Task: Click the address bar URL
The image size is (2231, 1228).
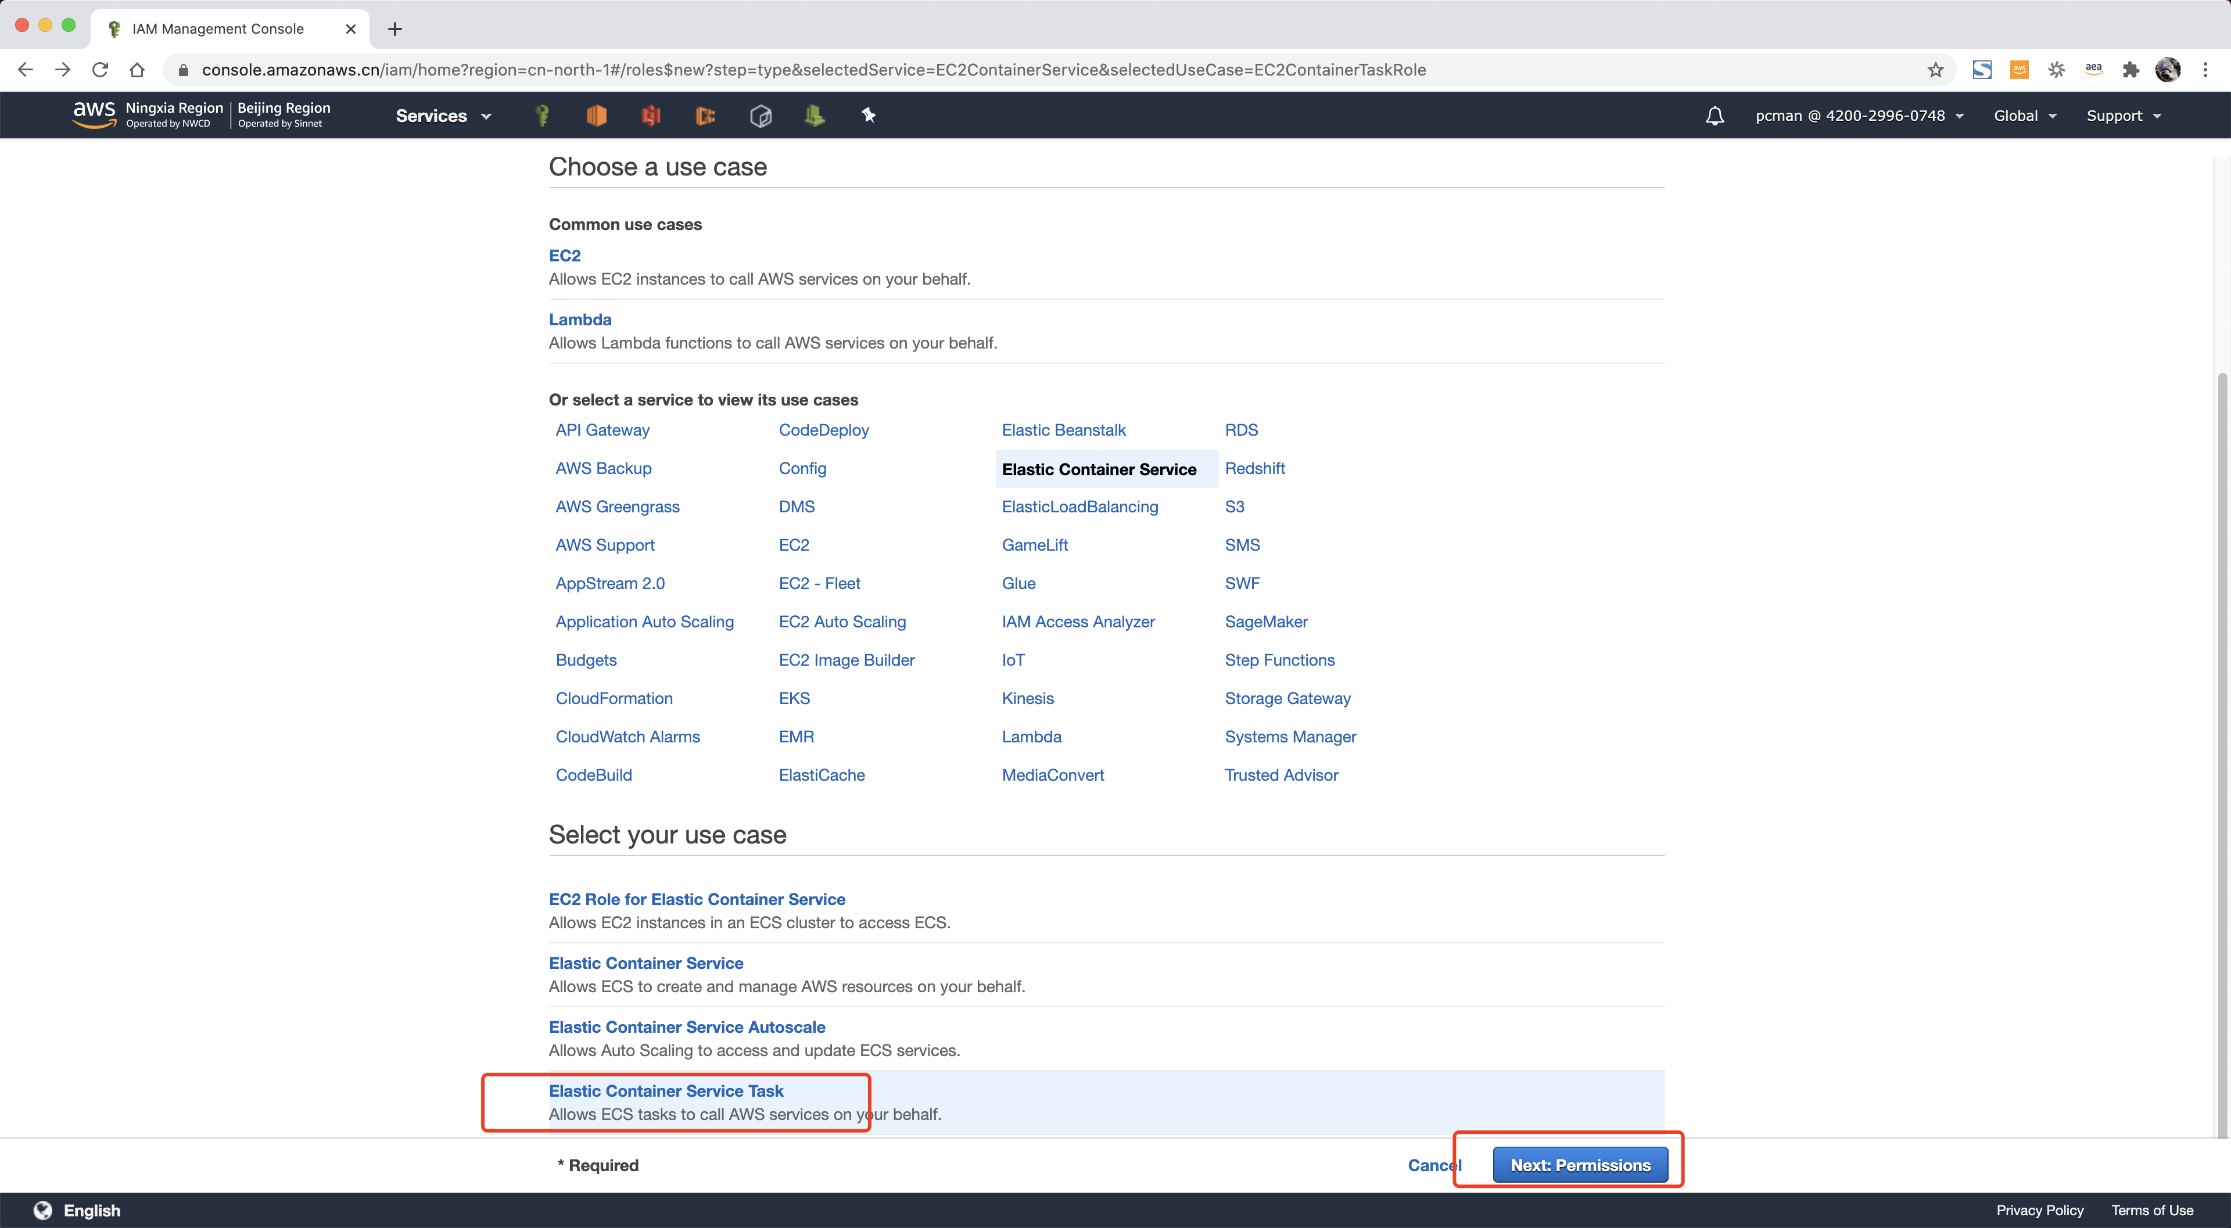Action: pos(813,70)
